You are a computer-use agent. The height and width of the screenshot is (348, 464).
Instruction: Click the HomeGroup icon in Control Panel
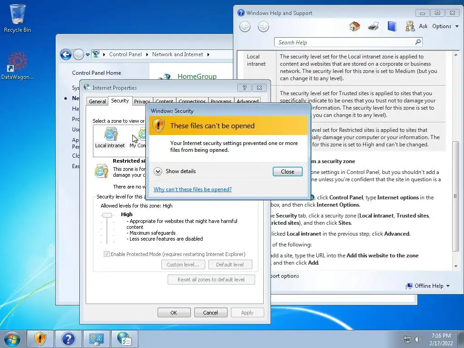165,77
